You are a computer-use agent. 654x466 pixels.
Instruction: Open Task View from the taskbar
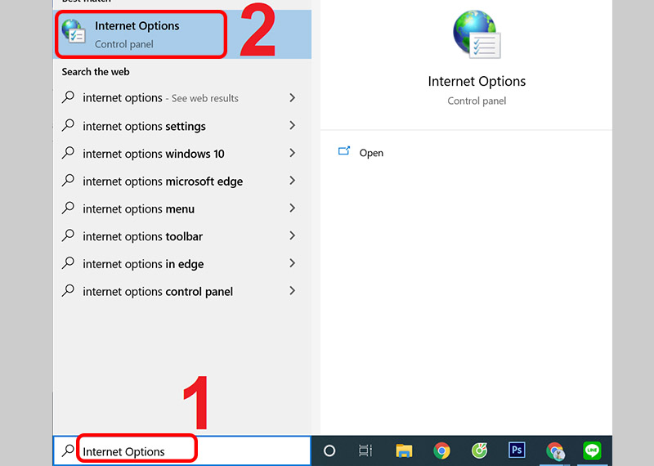(x=365, y=450)
